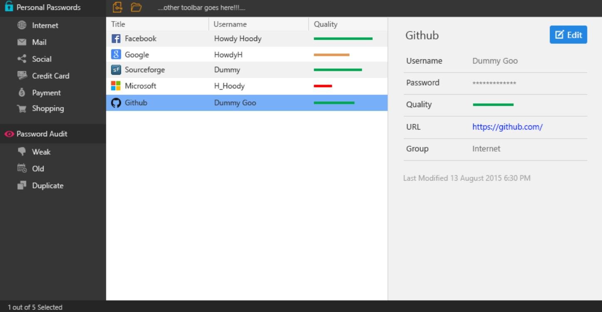Click the Sourceforge icon in the entry list
This screenshot has width=602, height=312.
[x=116, y=70]
